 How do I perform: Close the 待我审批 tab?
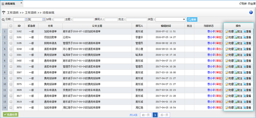21,3
